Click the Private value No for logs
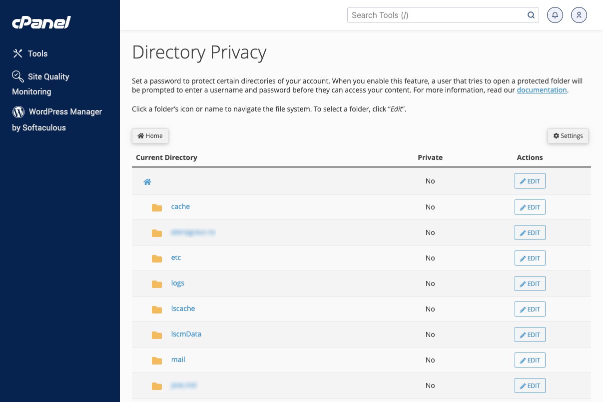This screenshot has width=603, height=402. pos(430,283)
